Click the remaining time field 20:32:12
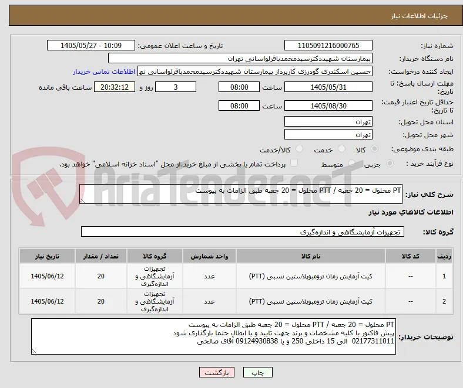 pos(115,87)
